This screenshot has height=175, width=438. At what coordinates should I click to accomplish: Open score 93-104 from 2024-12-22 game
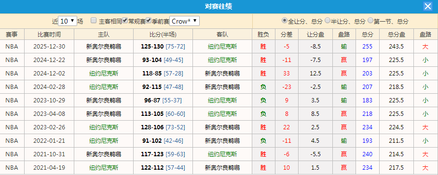(151, 60)
